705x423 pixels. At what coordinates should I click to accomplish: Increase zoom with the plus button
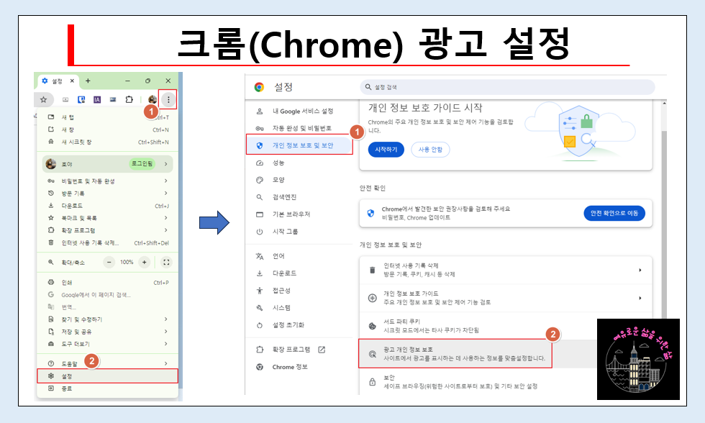145,262
